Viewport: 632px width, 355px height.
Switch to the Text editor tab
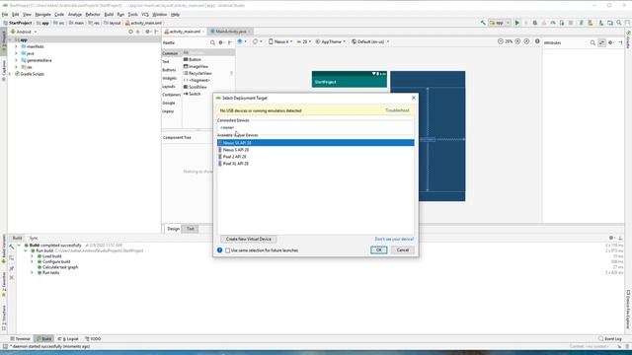(190, 229)
